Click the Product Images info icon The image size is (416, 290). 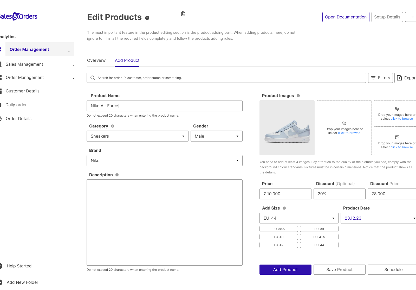tap(298, 96)
